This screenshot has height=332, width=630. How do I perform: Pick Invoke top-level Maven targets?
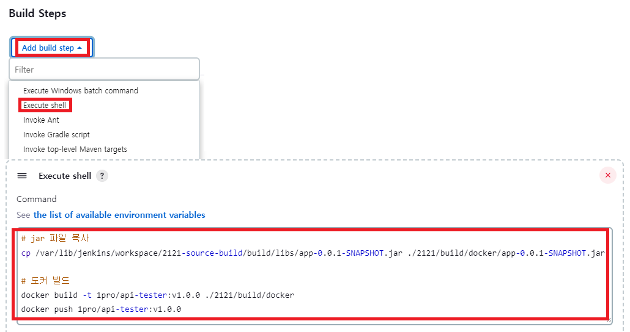pyautogui.click(x=75, y=149)
